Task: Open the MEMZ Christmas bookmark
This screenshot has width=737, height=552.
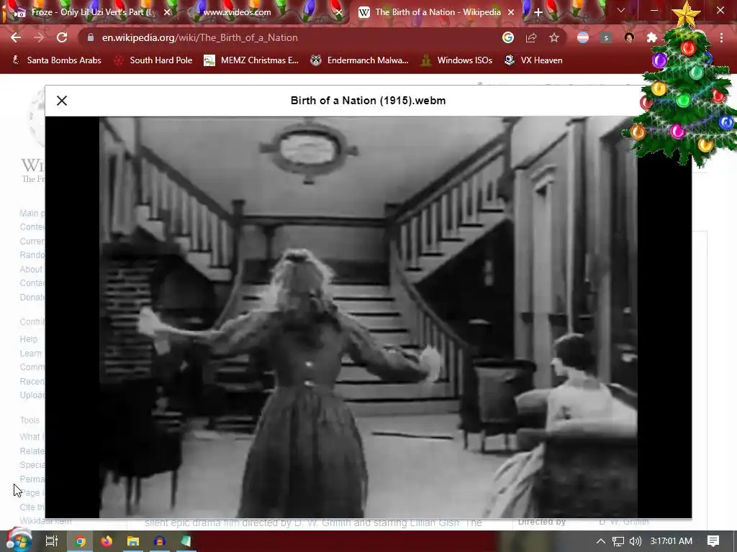Action: click(x=251, y=60)
